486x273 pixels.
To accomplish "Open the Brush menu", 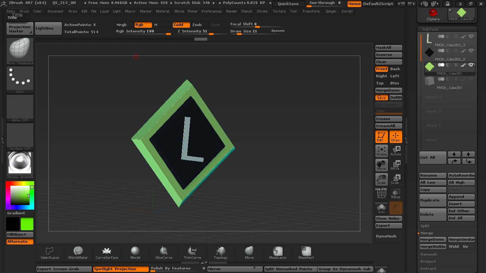I will [24, 11].
